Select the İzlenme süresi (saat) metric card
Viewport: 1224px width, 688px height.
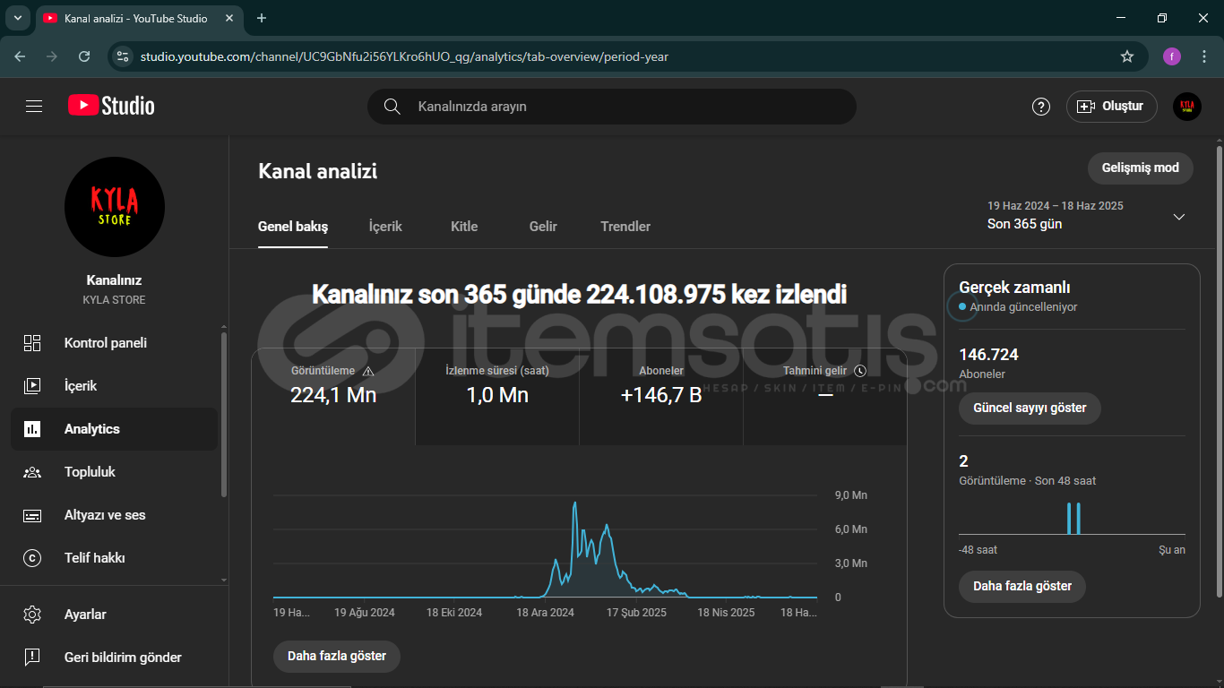point(497,397)
